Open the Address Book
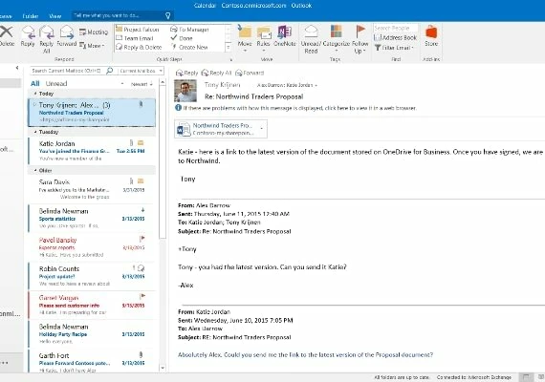This screenshot has width=545, height=382. (x=395, y=37)
